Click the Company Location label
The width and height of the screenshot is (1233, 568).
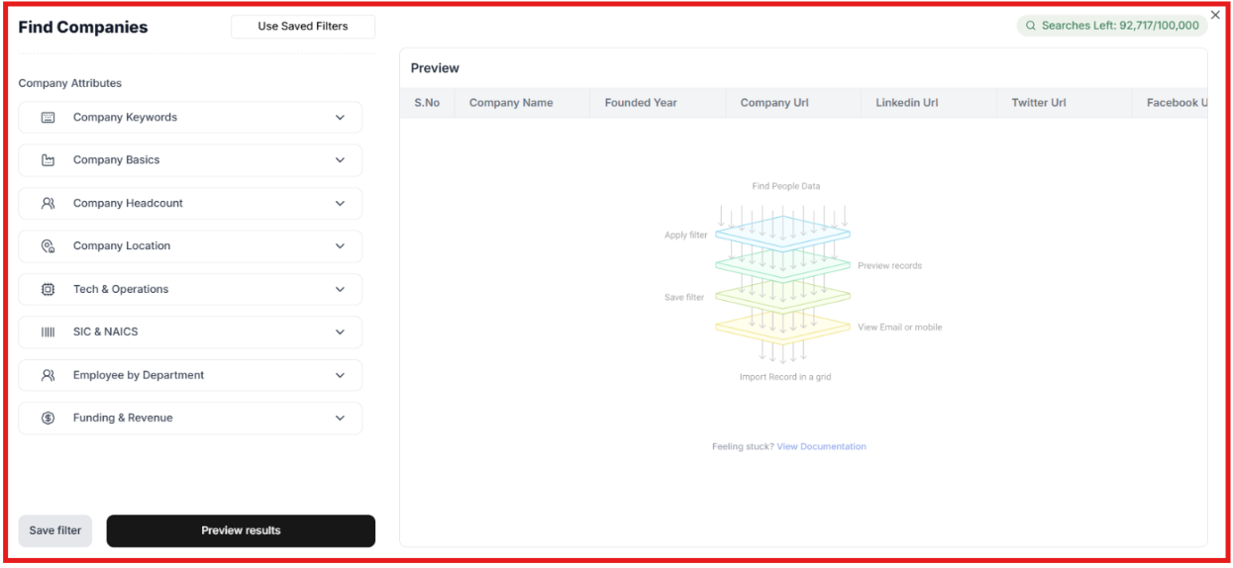(x=122, y=246)
